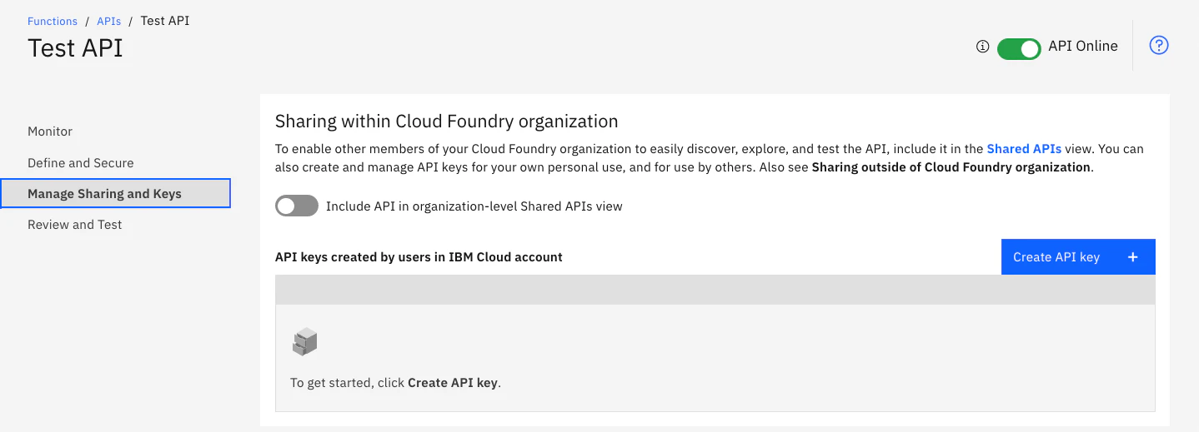This screenshot has height=432, width=1199.
Task: Click the Create API key button
Action: [1078, 257]
